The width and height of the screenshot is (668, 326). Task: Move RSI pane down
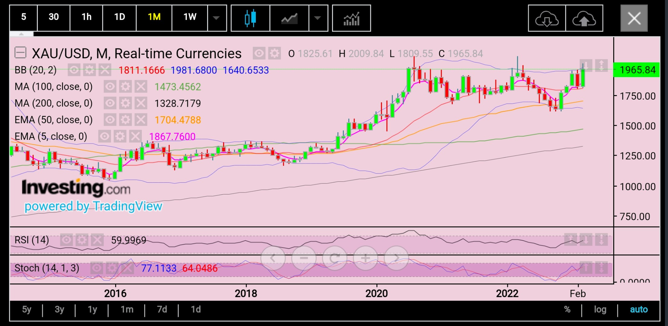pos(586,239)
